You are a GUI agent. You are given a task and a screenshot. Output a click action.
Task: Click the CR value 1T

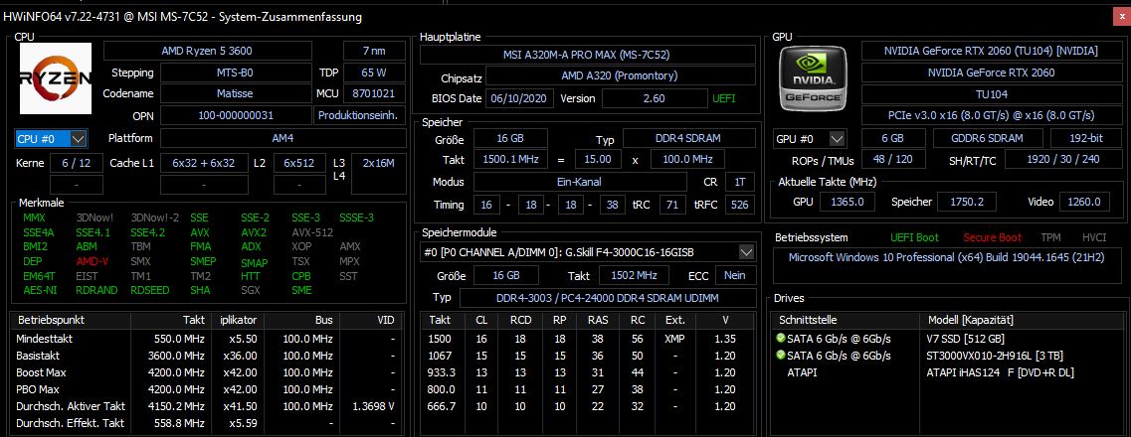click(740, 182)
